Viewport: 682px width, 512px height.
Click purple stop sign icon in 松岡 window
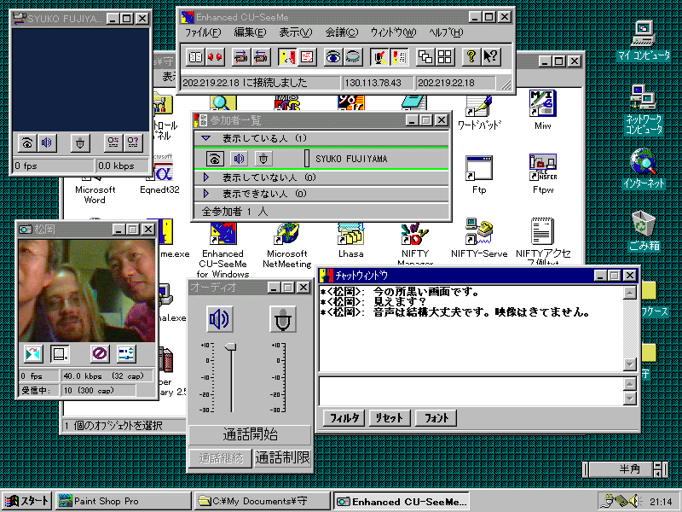[x=100, y=354]
